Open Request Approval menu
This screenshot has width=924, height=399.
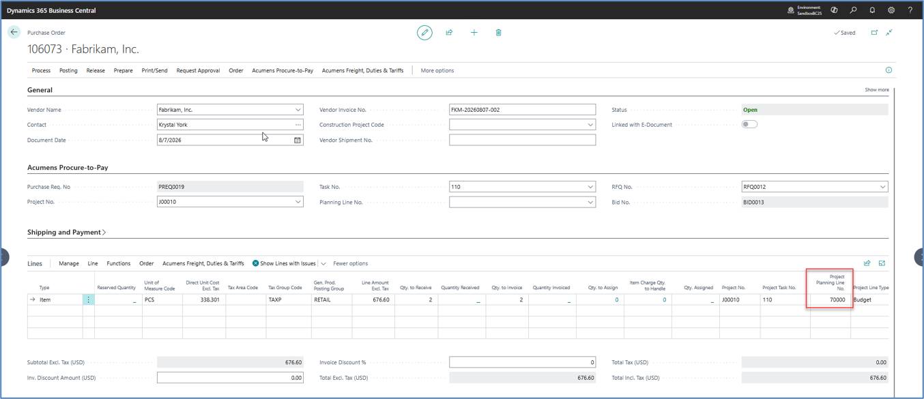(x=198, y=70)
